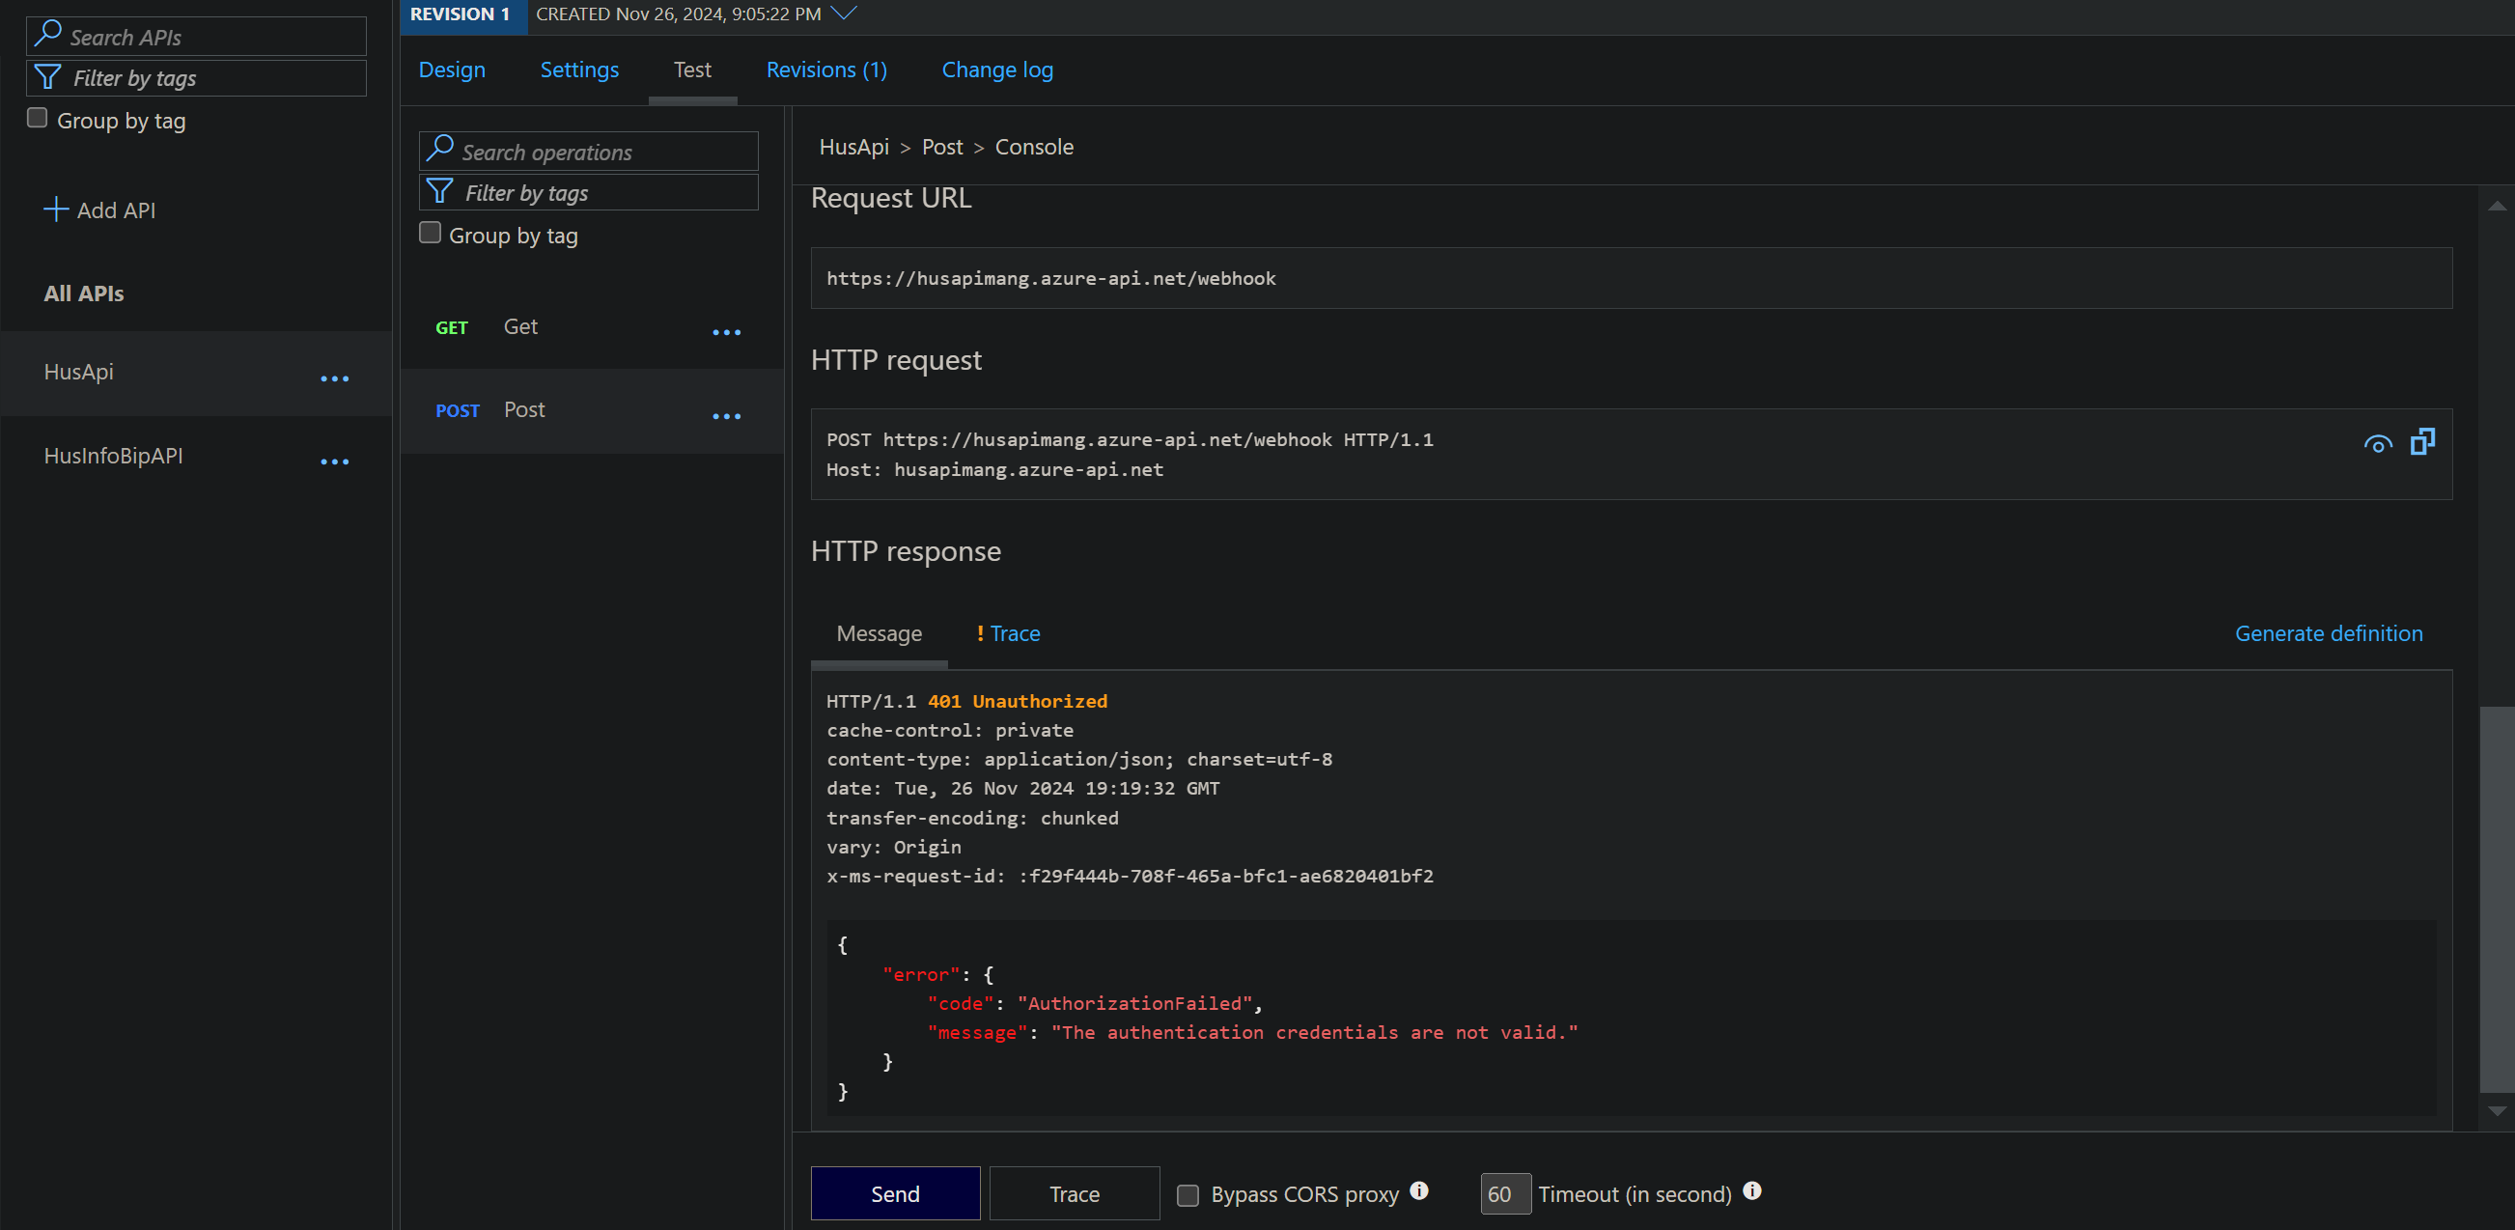Click the x-ms-request-id header line

(x=1130, y=876)
